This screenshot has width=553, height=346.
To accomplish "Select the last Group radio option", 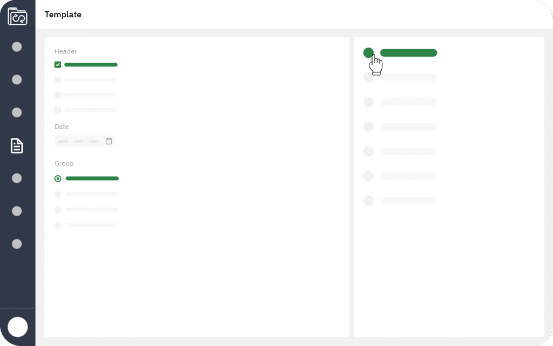I will coord(58,225).
